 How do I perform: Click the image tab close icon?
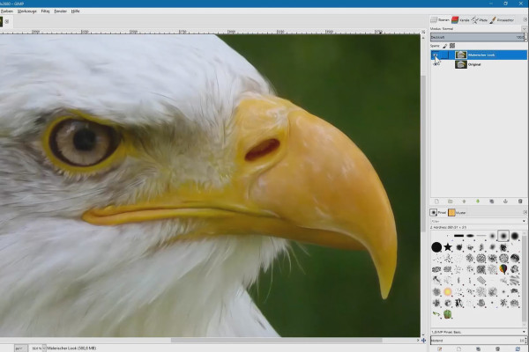[7, 21]
